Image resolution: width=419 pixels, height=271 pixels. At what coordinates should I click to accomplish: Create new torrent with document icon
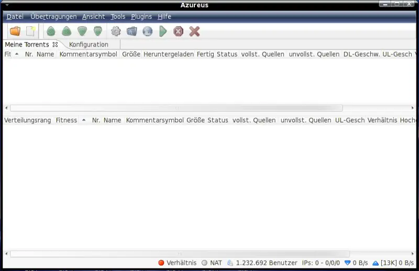(31, 31)
